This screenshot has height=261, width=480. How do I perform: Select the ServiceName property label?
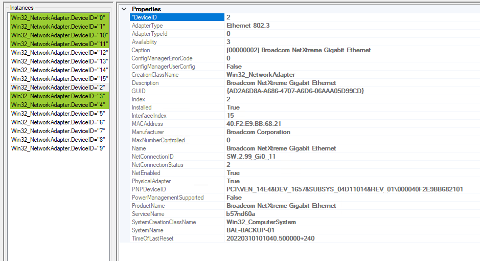[x=148, y=214]
